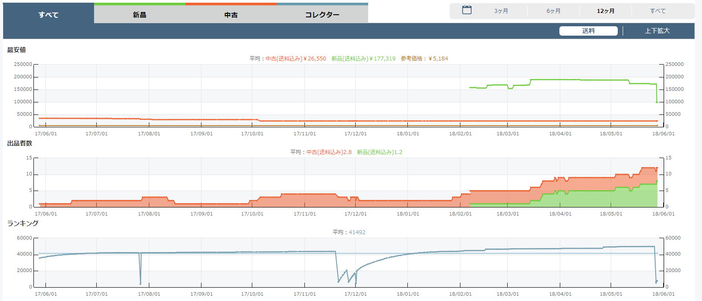Click the calendar icon beside period options

[467, 10]
